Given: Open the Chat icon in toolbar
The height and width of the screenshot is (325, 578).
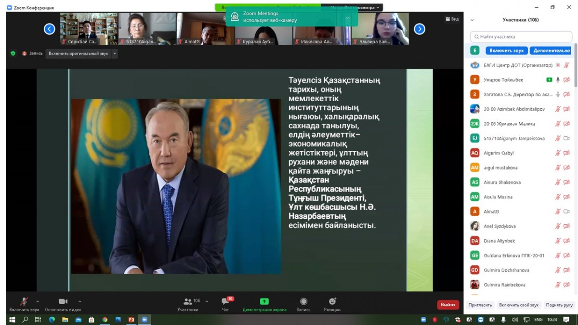Looking at the screenshot, I should click(225, 301).
